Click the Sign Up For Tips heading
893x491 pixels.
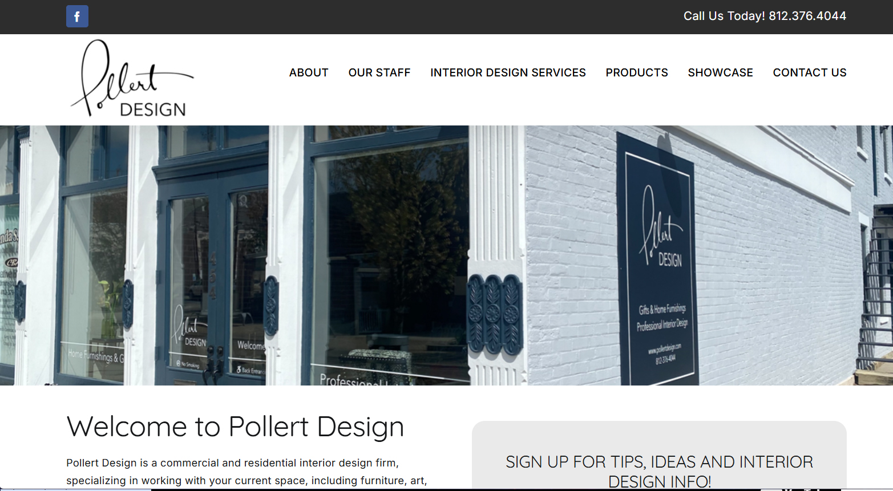659,471
